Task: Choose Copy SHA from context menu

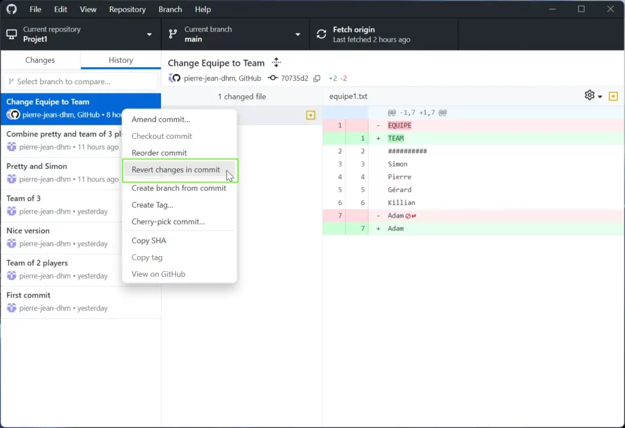Action: [179, 240]
